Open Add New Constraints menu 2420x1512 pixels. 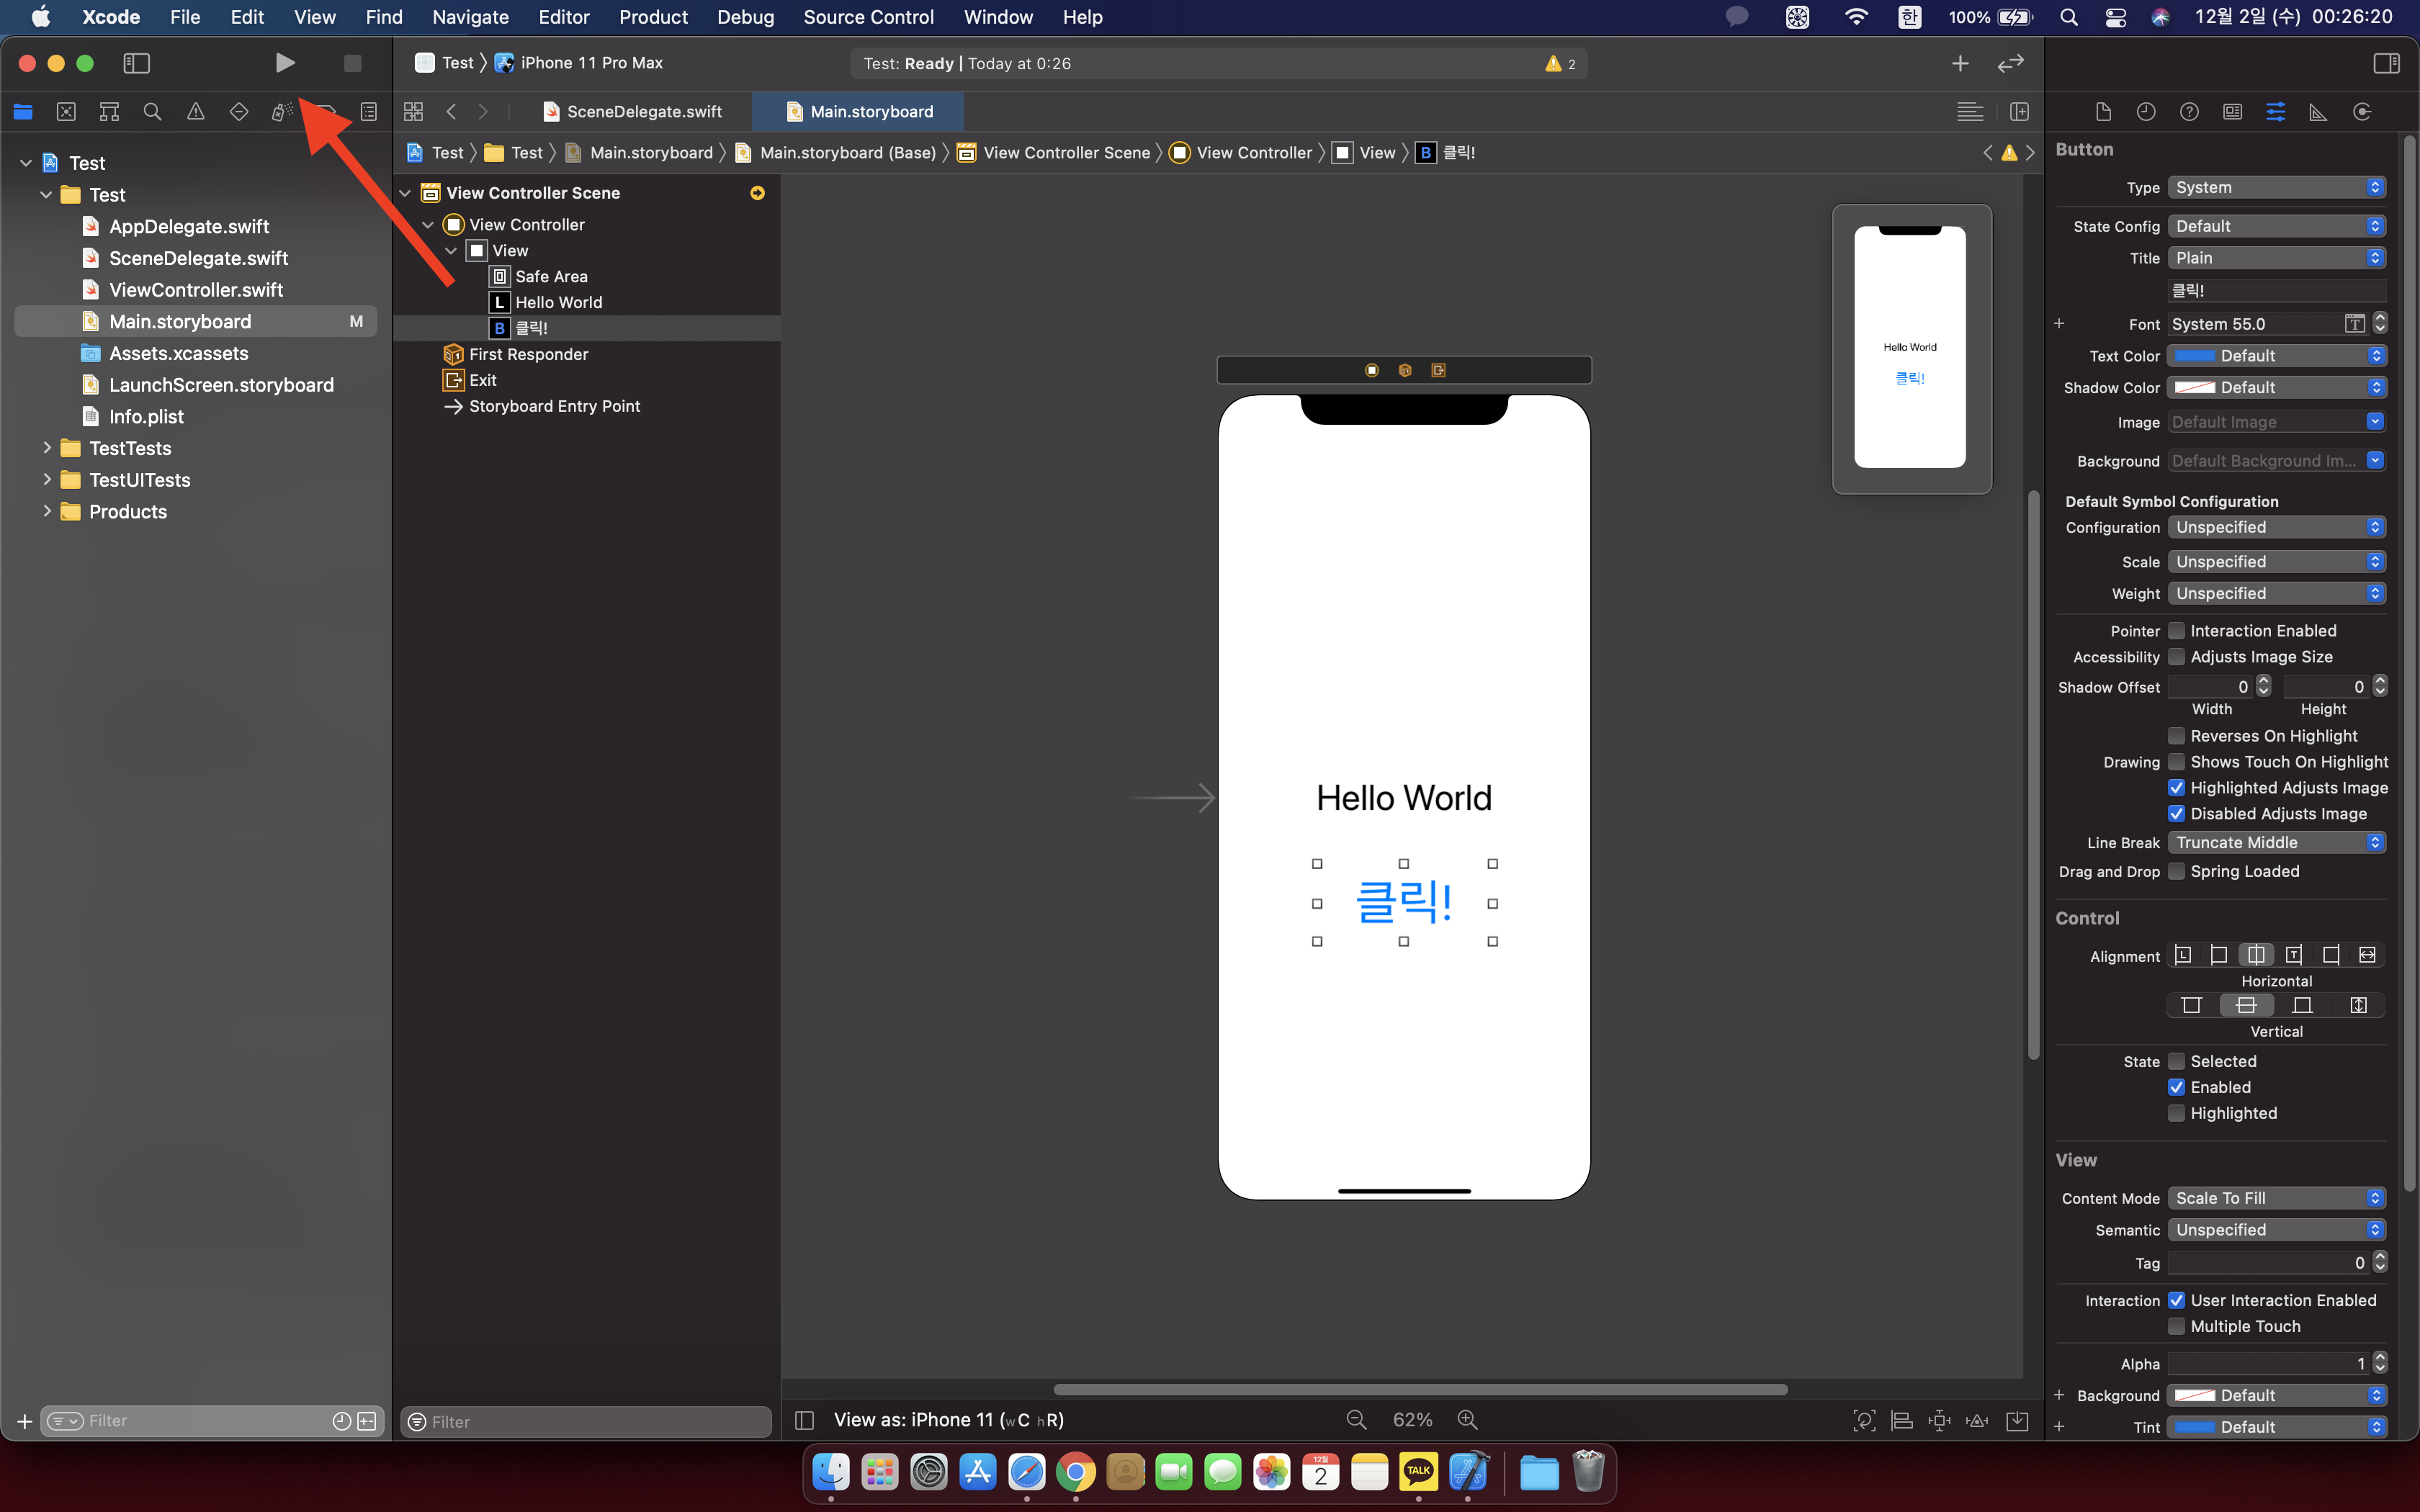pos(1940,1420)
